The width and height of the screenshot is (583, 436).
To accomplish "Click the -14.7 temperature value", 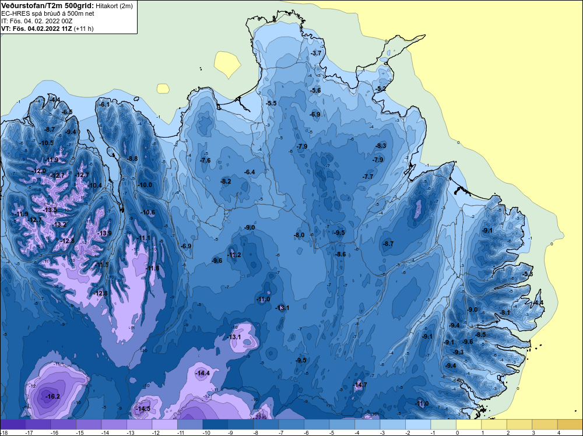I will click(x=360, y=385).
